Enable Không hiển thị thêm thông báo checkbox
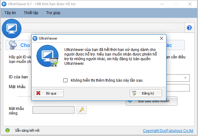The image size is (198, 136). pos(65,80)
